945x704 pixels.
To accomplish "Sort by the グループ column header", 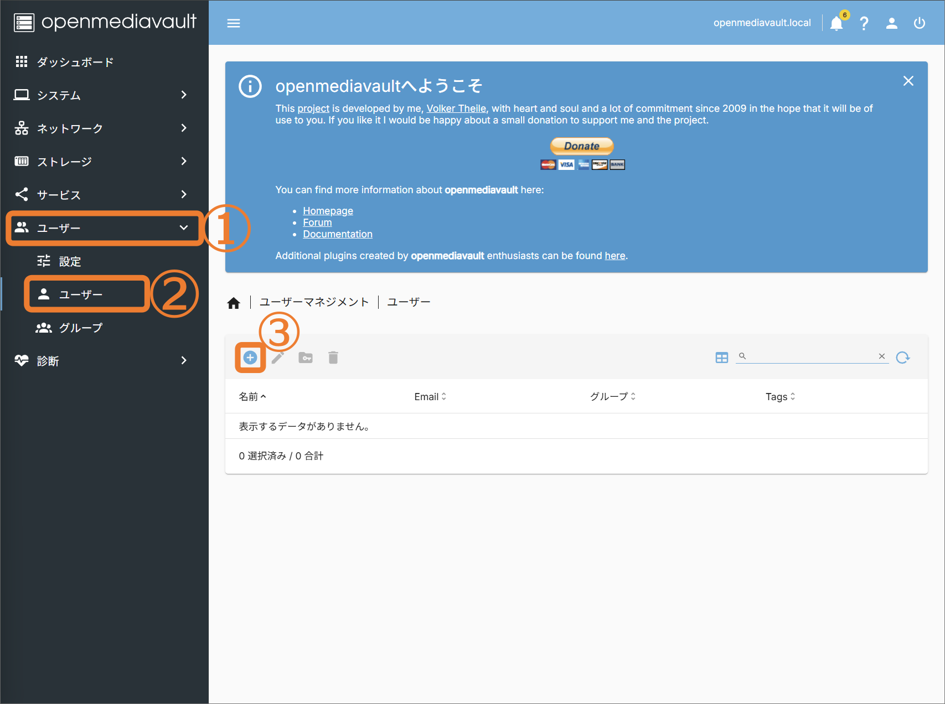I will [x=613, y=397].
